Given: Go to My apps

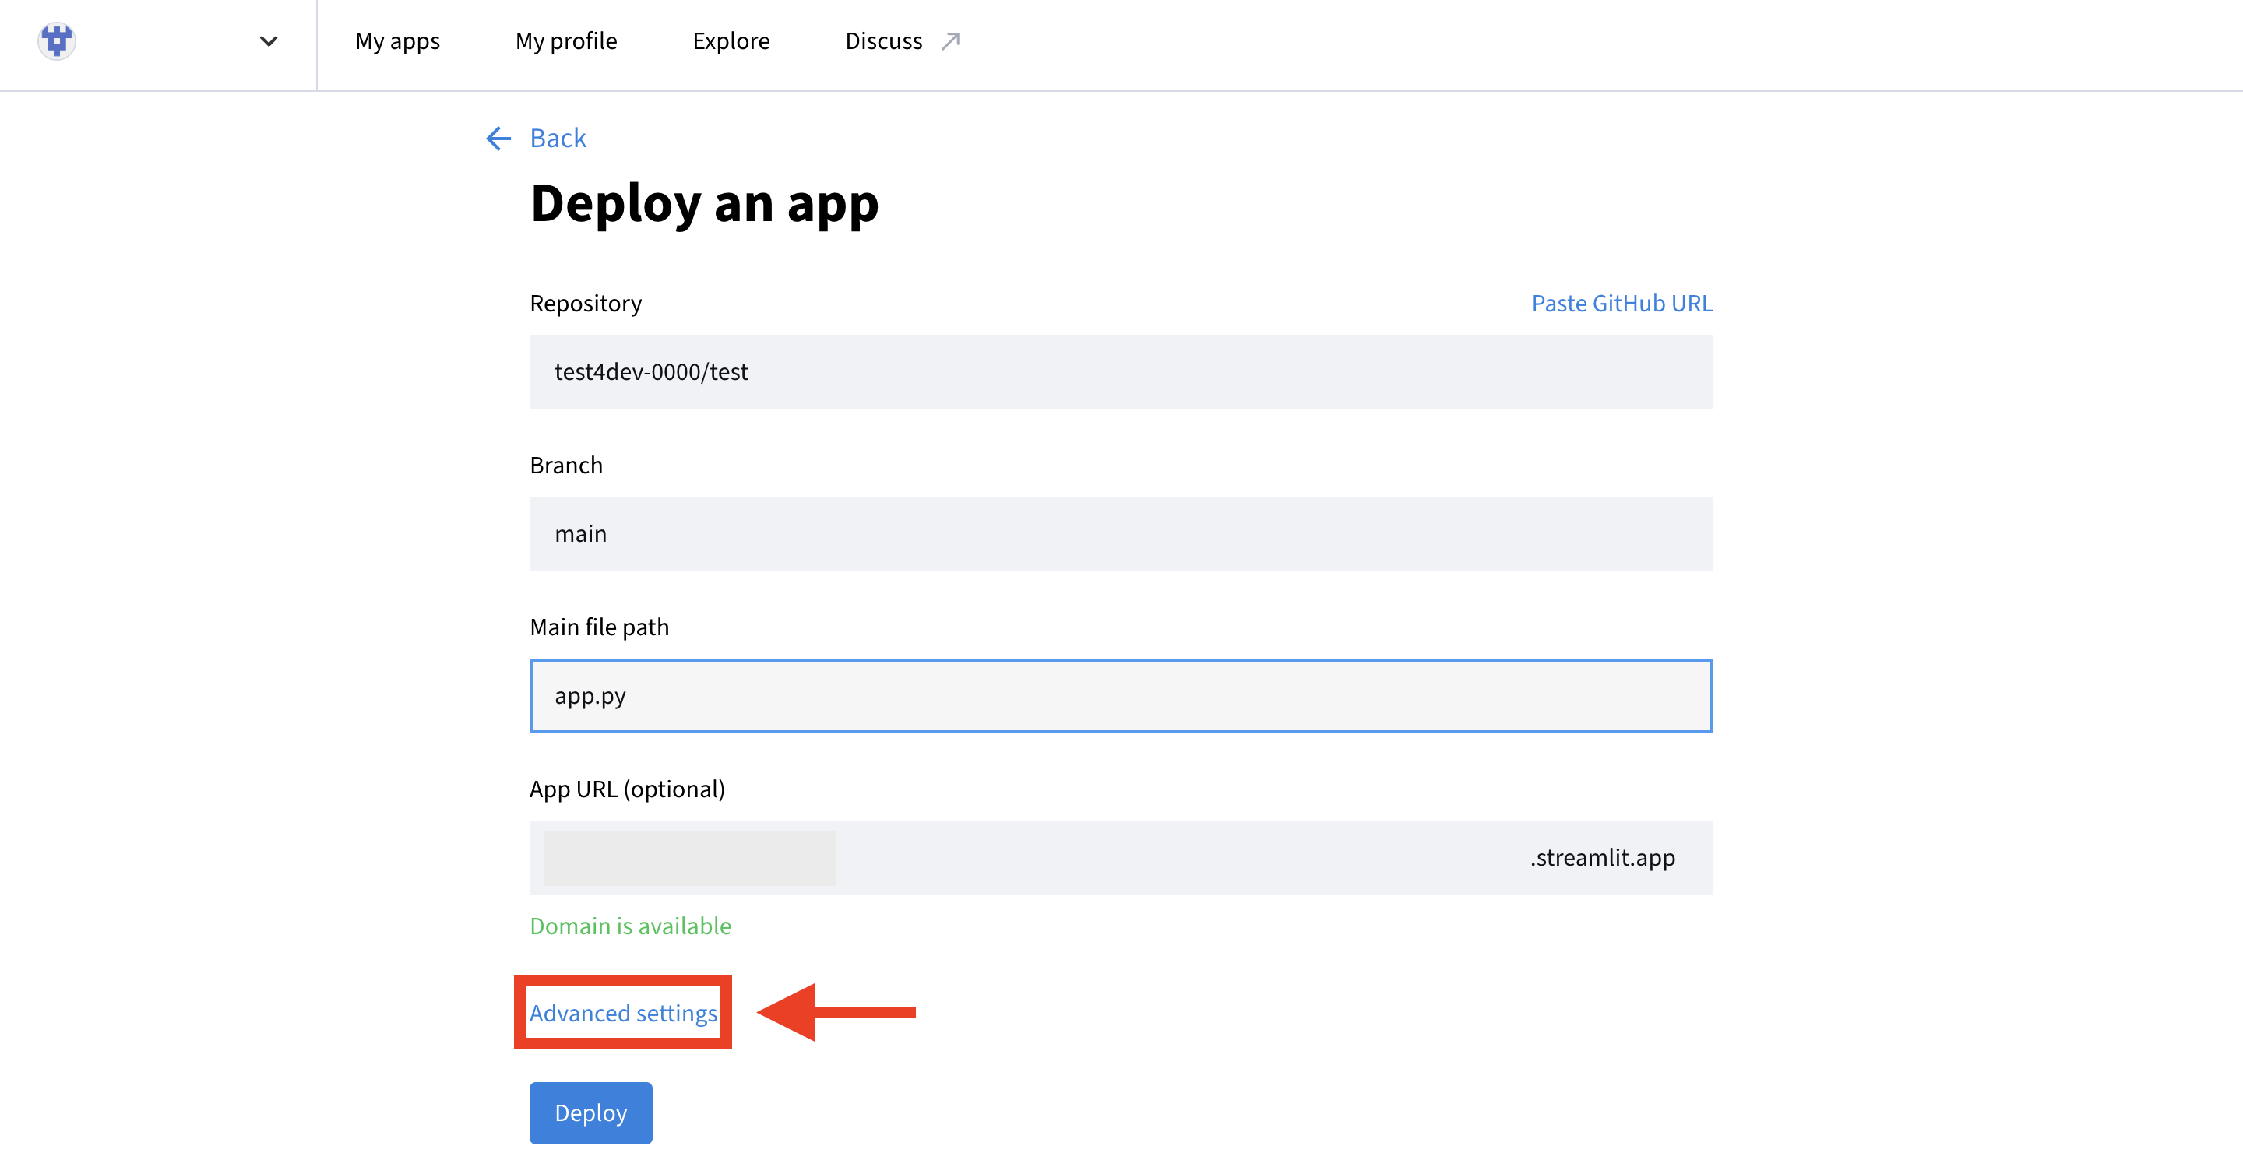Looking at the screenshot, I should (x=397, y=40).
